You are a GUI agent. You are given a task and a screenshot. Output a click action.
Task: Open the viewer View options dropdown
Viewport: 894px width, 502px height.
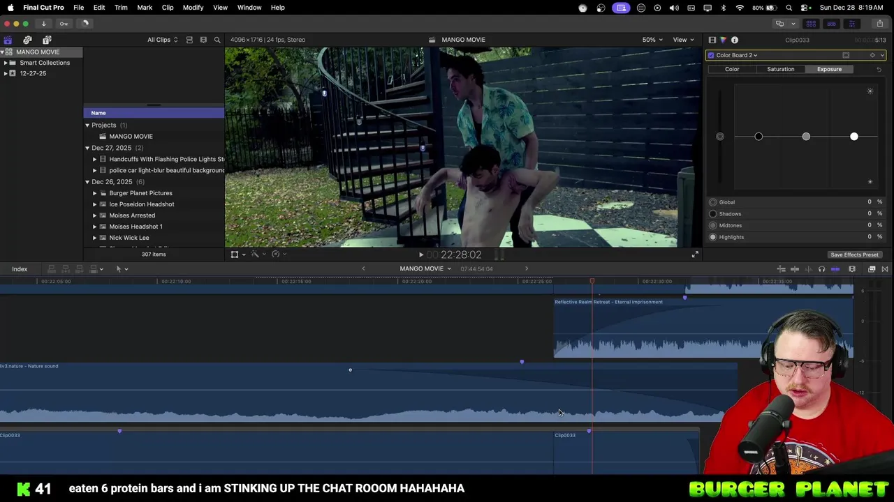pyautogui.click(x=682, y=40)
